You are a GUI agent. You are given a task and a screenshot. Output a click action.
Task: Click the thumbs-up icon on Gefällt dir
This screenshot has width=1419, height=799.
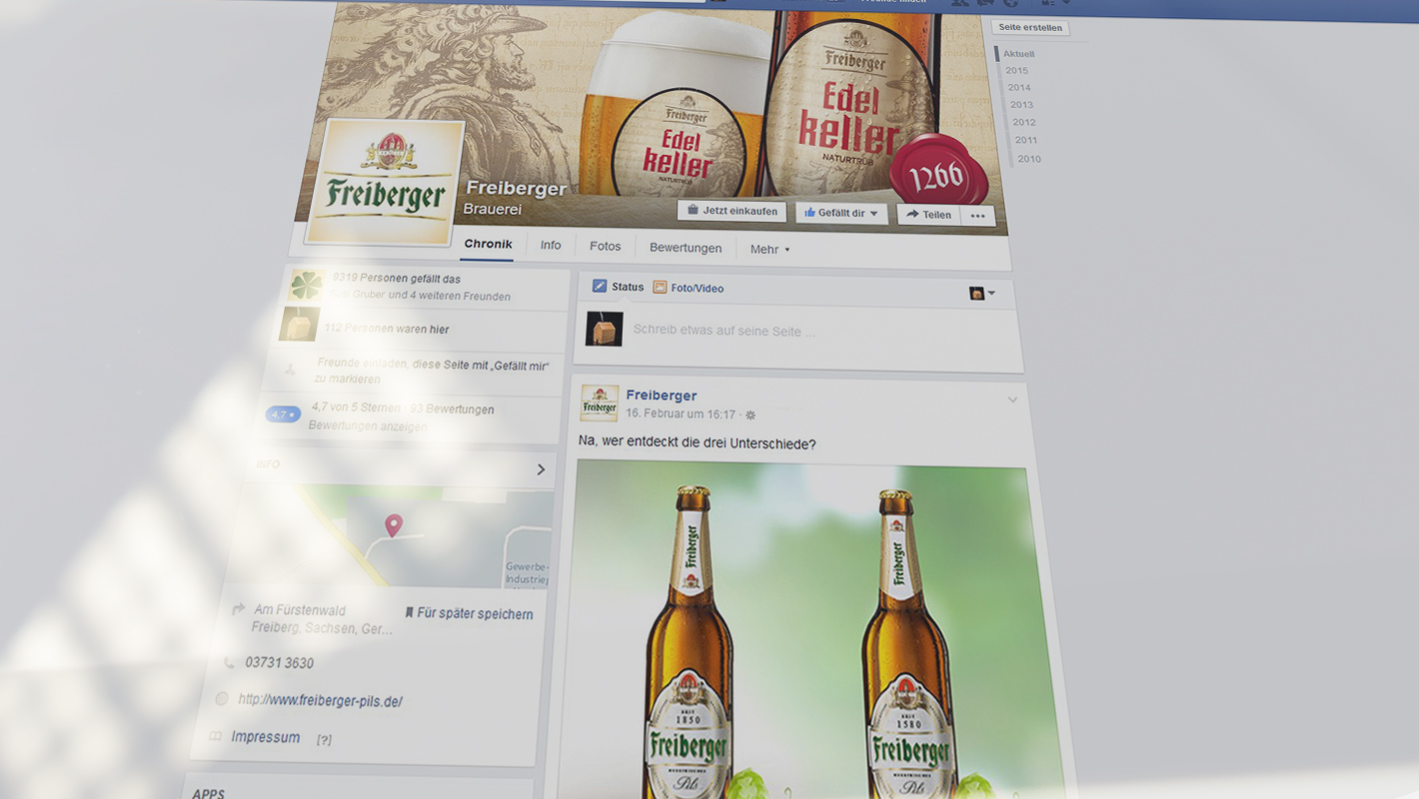pyautogui.click(x=809, y=213)
